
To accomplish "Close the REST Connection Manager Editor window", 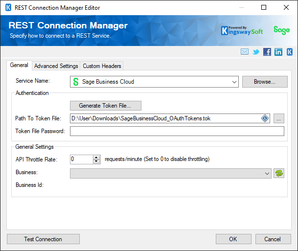I will (x=286, y=8).
